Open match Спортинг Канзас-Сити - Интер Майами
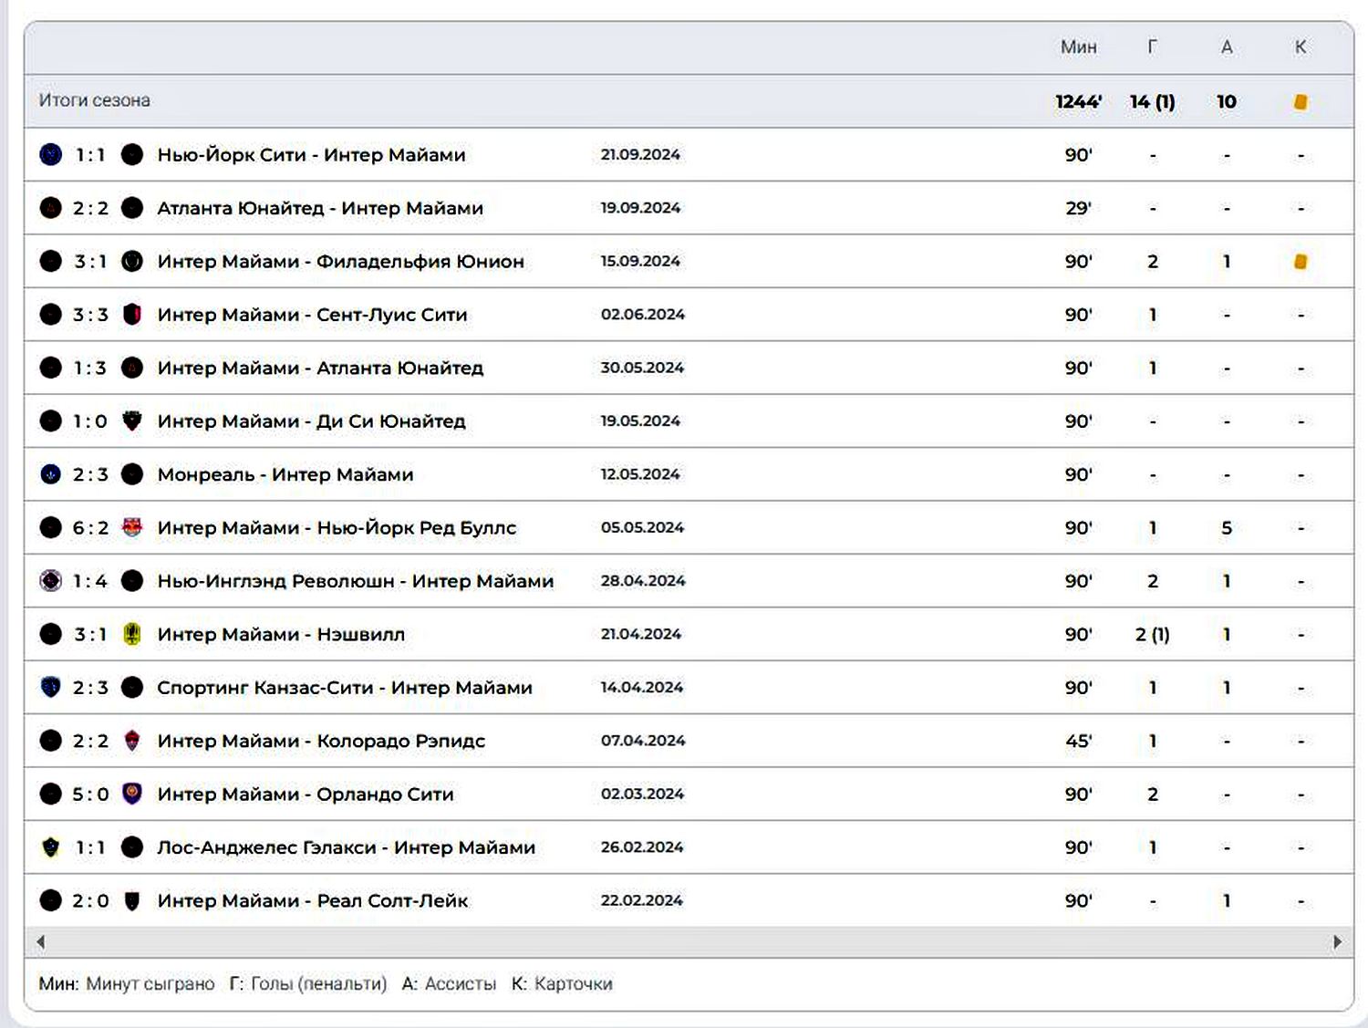Screen dimensions: 1368x1028 click(x=345, y=688)
